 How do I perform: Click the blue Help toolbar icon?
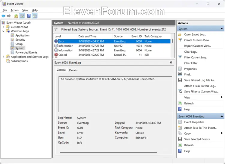[29, 16]
